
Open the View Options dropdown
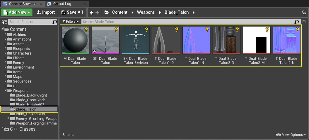click(x=291, y=135)
